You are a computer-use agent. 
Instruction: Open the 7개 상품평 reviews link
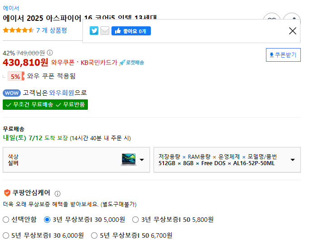point(52,30)
